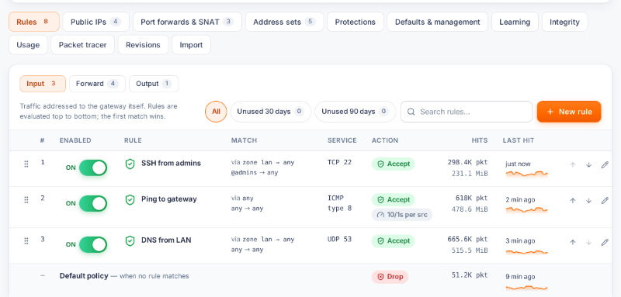Click shield icon of DNS from LAN

[130, 240]
